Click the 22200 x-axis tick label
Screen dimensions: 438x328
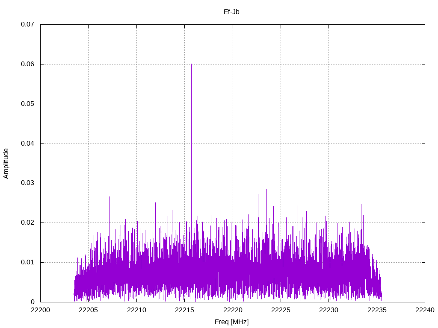tap(40, 310)
